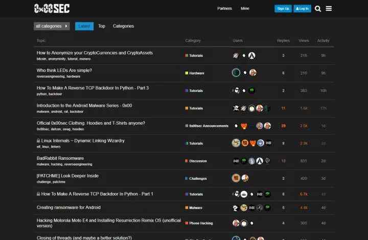Click the 0x00sec Announcements category badge

click(206, 126)
